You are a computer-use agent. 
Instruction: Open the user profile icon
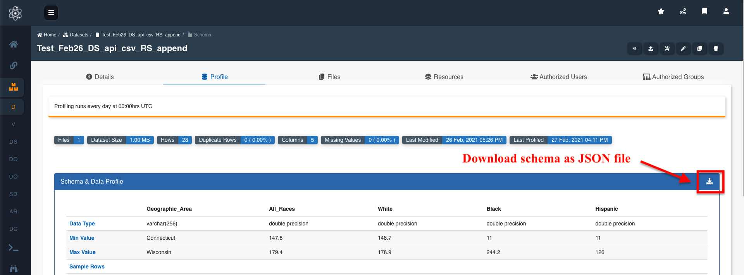pyautogui.click(x=726, y=12)
